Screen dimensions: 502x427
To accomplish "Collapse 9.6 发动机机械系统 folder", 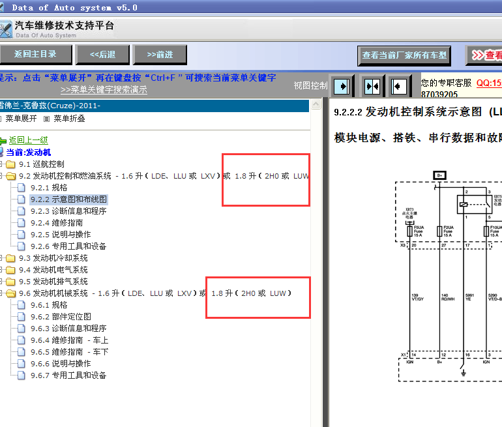I will pos(1,293).
